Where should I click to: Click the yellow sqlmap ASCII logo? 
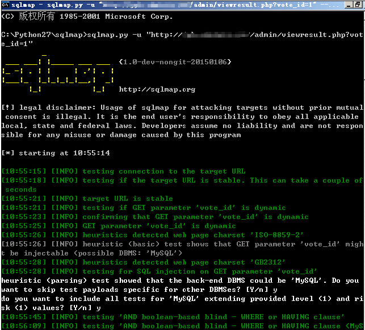click(x=58, y=73)
